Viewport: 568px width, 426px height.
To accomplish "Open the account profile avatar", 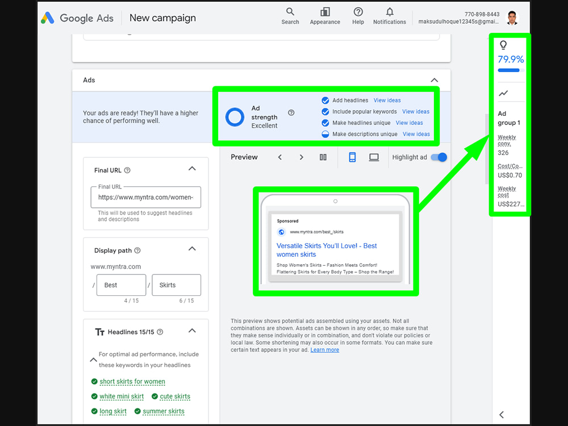I will [512, 18].
